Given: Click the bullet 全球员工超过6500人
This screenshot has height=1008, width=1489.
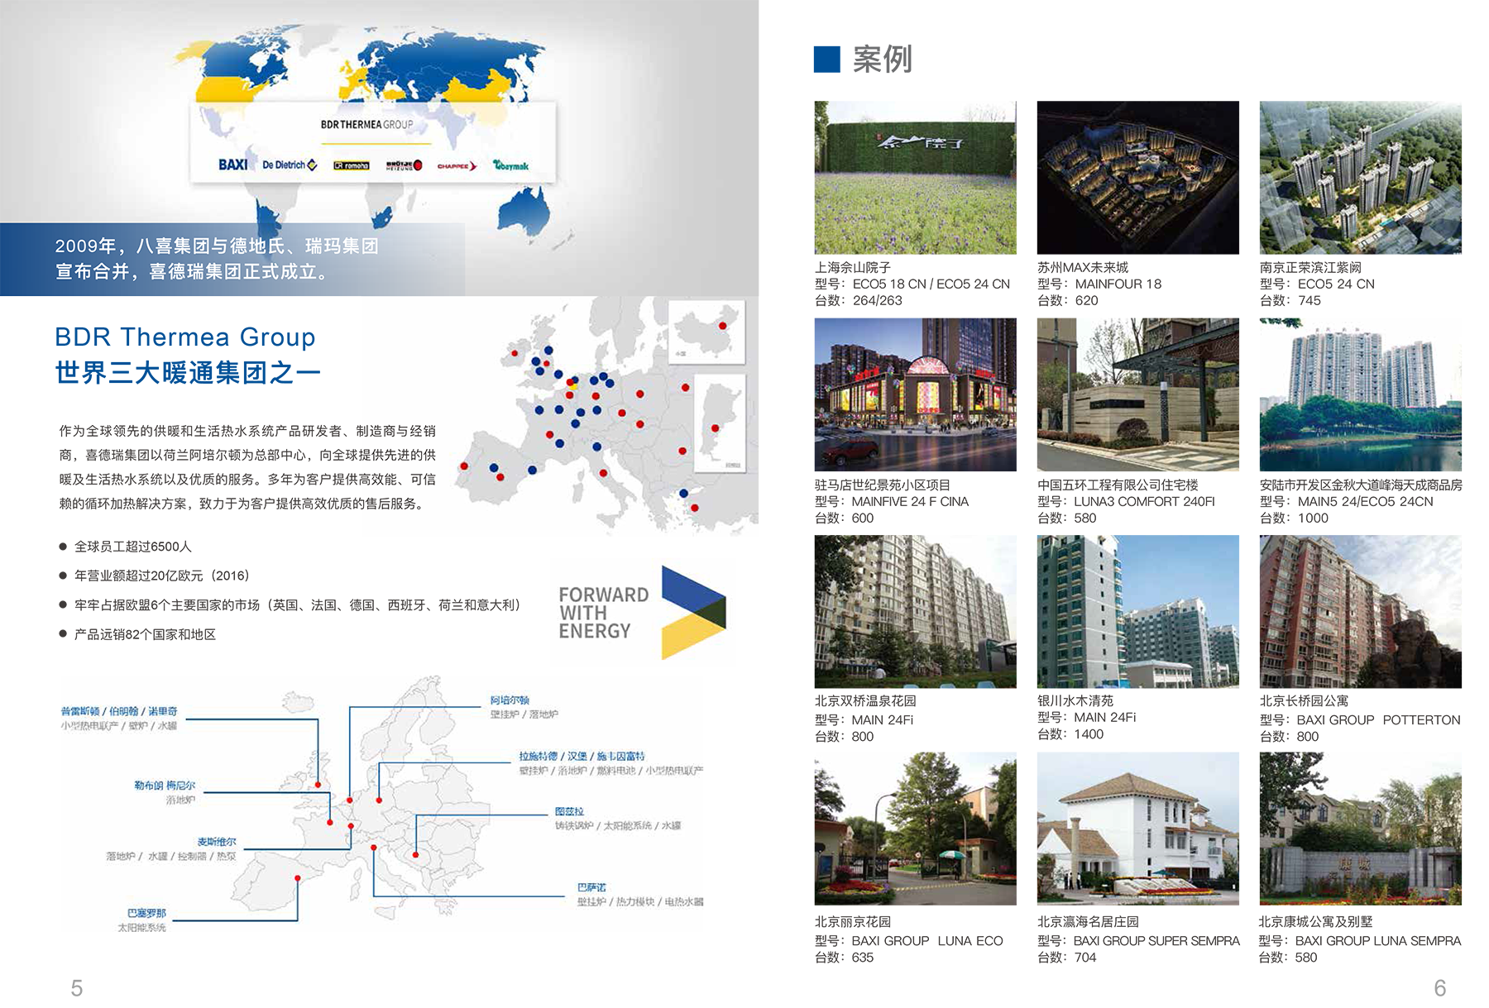Looking at the screenshot, I should 132,547.
